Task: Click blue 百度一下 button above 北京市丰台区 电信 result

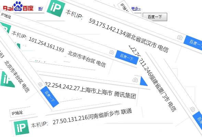Action: [127, 57]
